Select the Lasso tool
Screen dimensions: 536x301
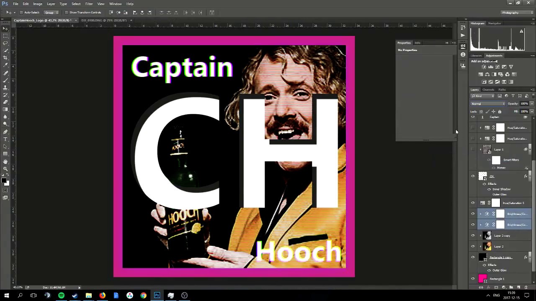tap(5, 43)
